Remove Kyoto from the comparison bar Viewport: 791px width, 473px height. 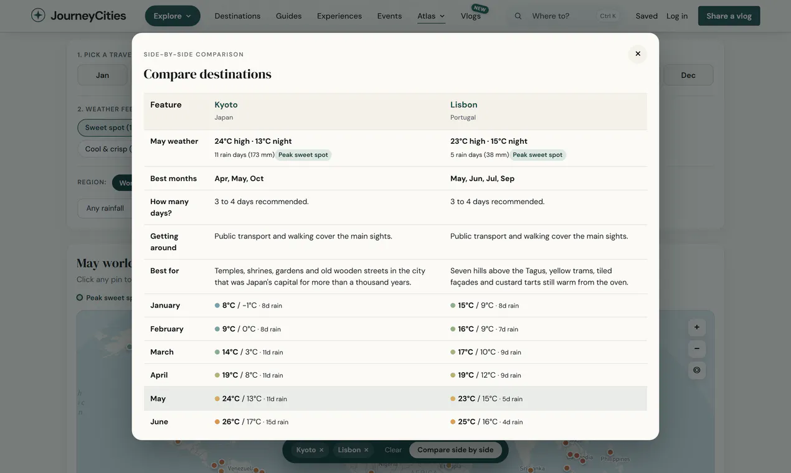pos(321,450)
